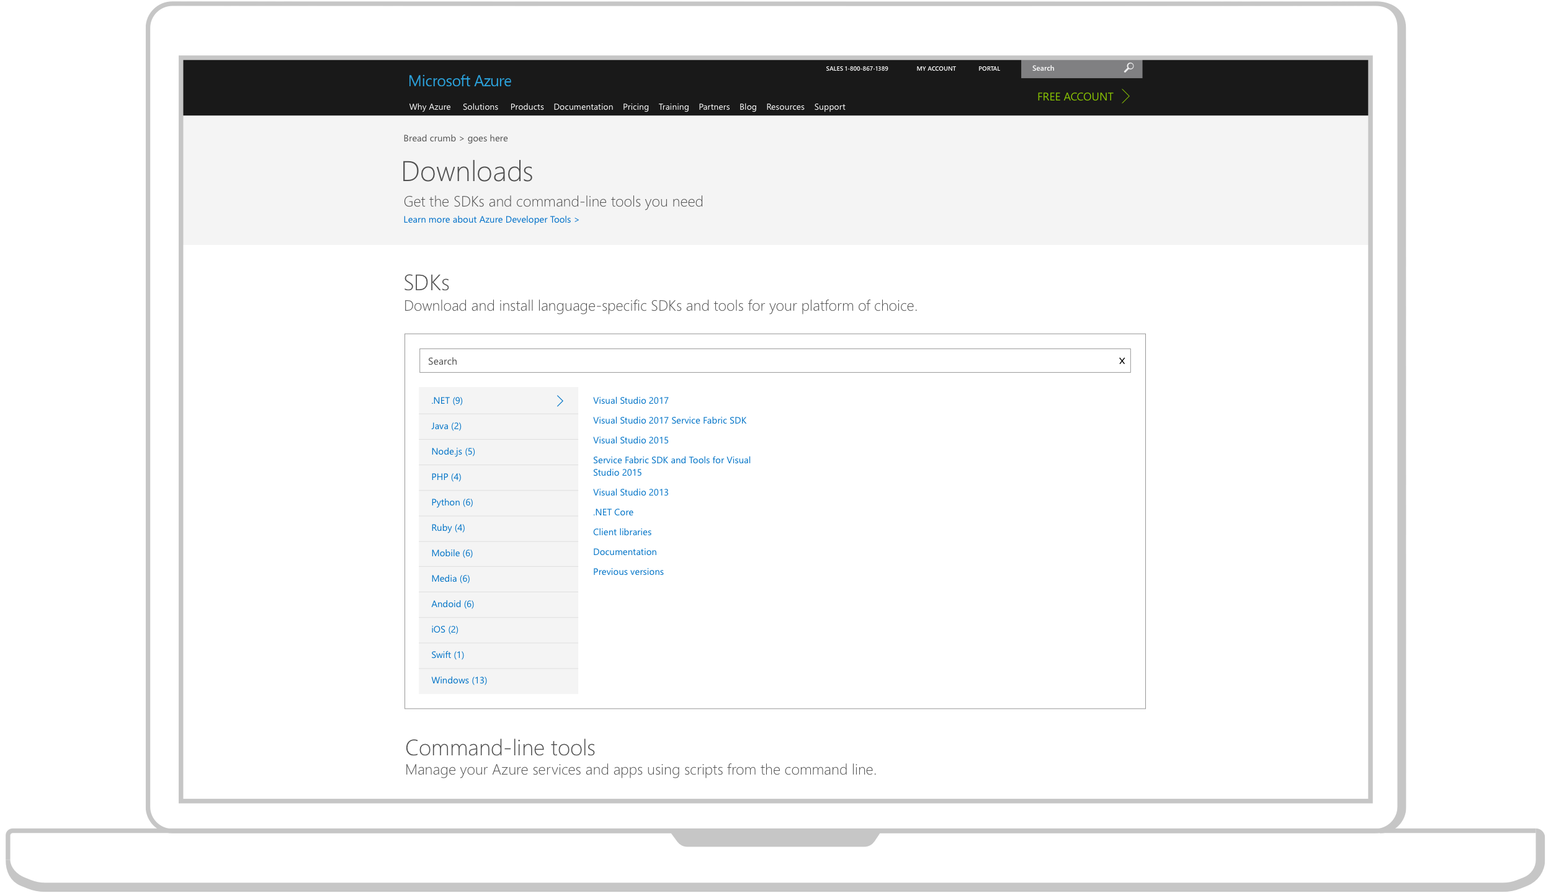Open the Solutions menu

(480, 107)
